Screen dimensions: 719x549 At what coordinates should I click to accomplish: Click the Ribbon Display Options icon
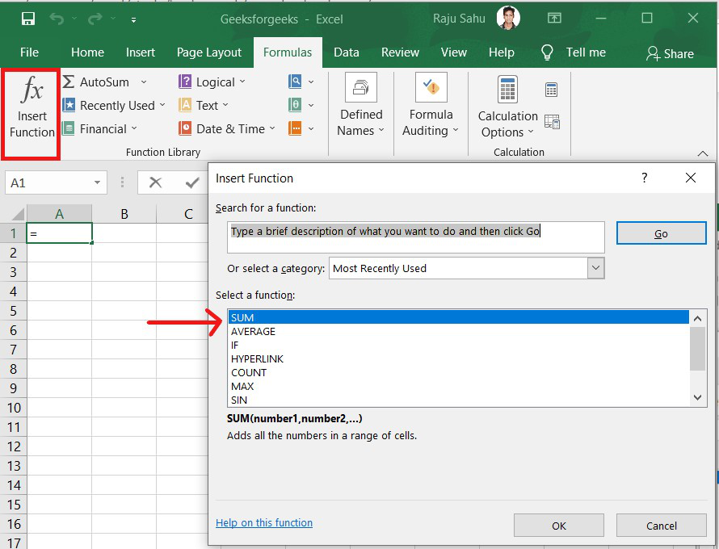pyautogui.click(x=554, y=18)
